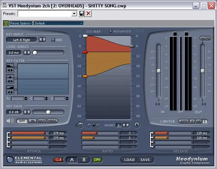The width and height of the screenshot is (217, 169).
Task: Increase the key gain with the right arrow
Action: (x=29, y=112)
